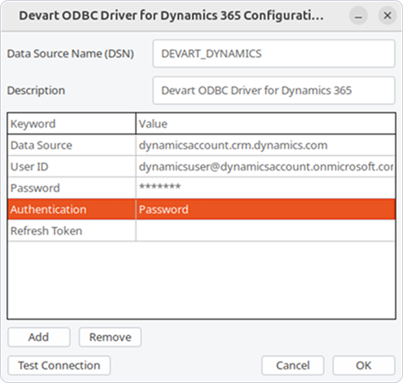Click the Data Source Name input field

(274, 53)
